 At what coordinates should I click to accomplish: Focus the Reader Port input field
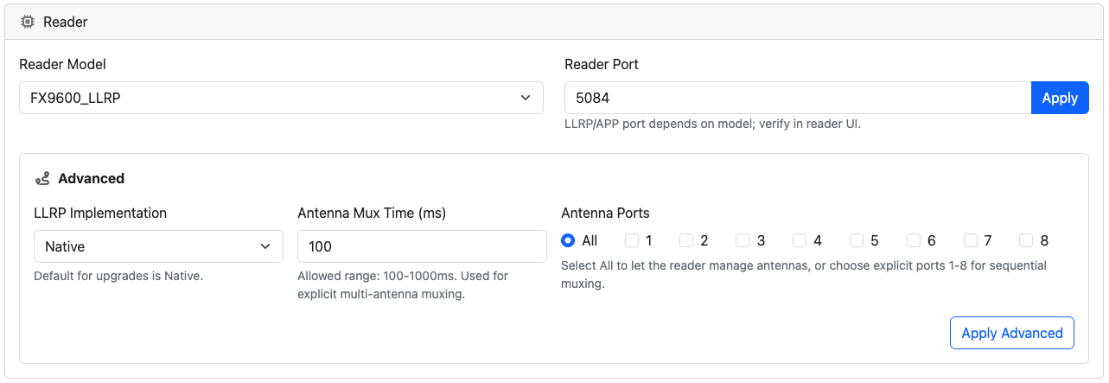tap(798, 98)
